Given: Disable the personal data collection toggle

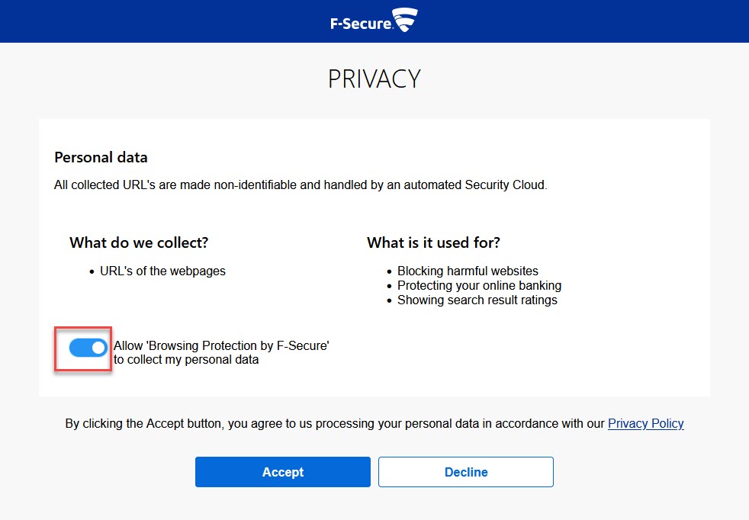Looking at the screenshot, I should click(x=88, y=348).
